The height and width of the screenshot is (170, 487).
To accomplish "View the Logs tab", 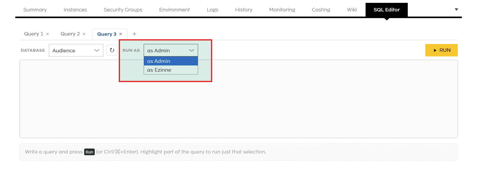I will coord(213,10).
